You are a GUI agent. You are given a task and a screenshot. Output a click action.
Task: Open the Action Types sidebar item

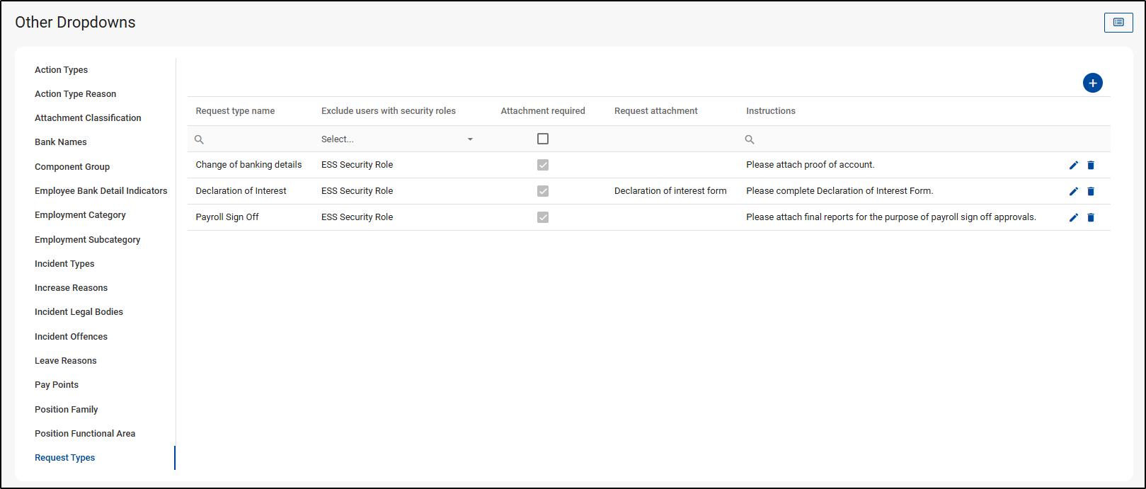[x=62, y=70]
